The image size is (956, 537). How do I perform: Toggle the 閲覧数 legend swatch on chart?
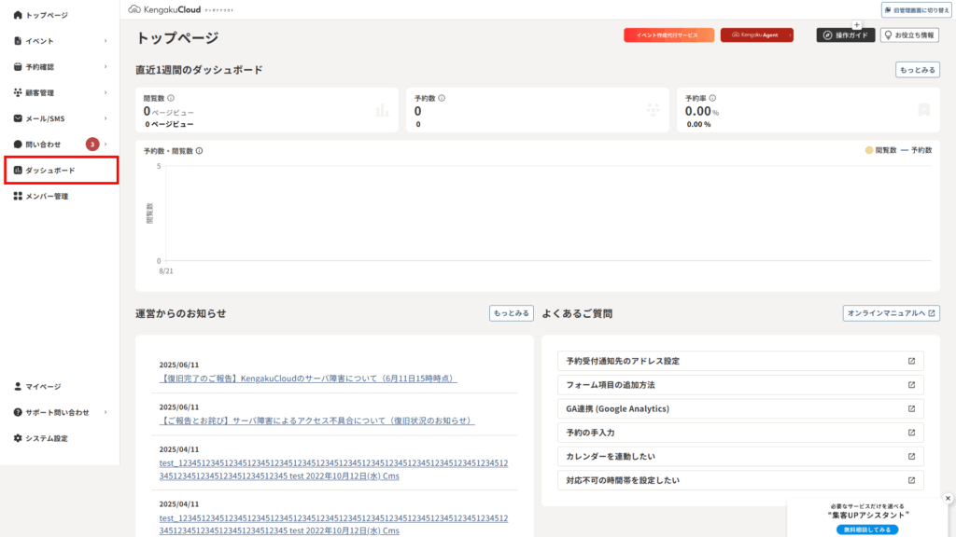pyautogui.click(x=869, y=150)
